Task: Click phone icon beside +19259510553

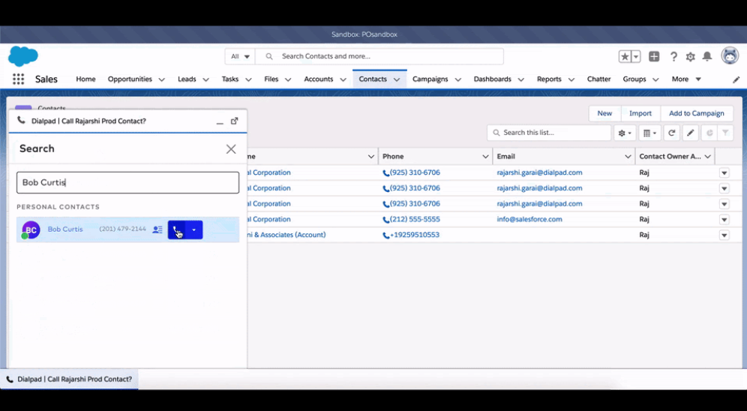Action: (386, 235)
